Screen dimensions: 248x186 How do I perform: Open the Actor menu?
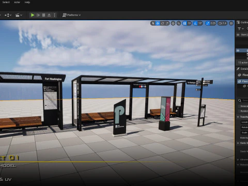(17, 2)
